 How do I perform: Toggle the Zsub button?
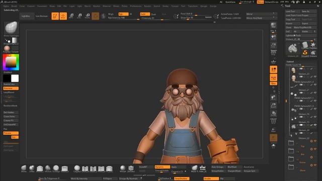point(153,14)
